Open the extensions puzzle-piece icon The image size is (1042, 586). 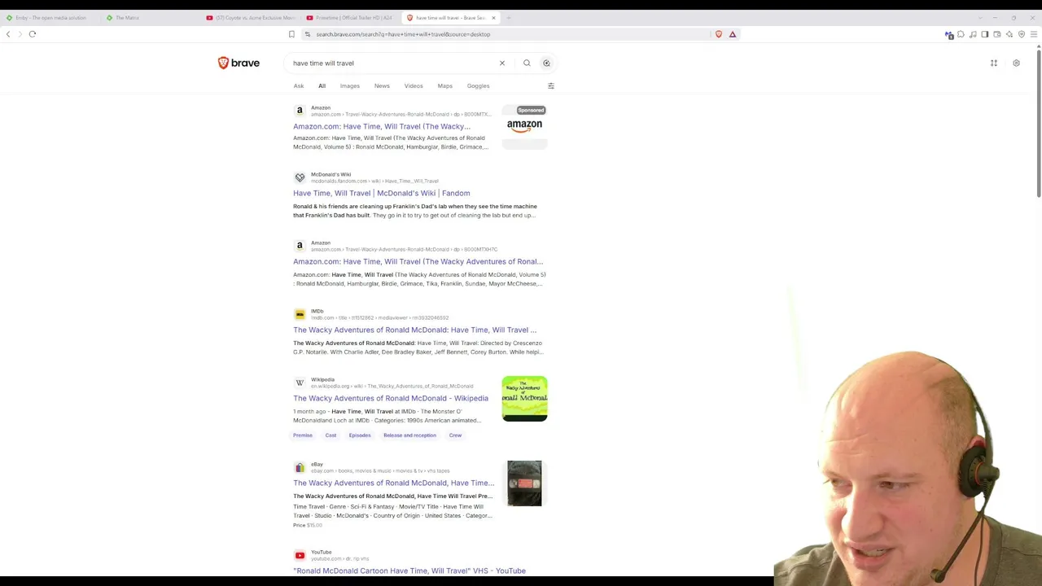pos(961,34)
